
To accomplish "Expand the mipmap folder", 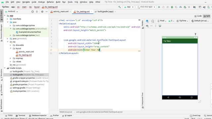I will 11,58.
